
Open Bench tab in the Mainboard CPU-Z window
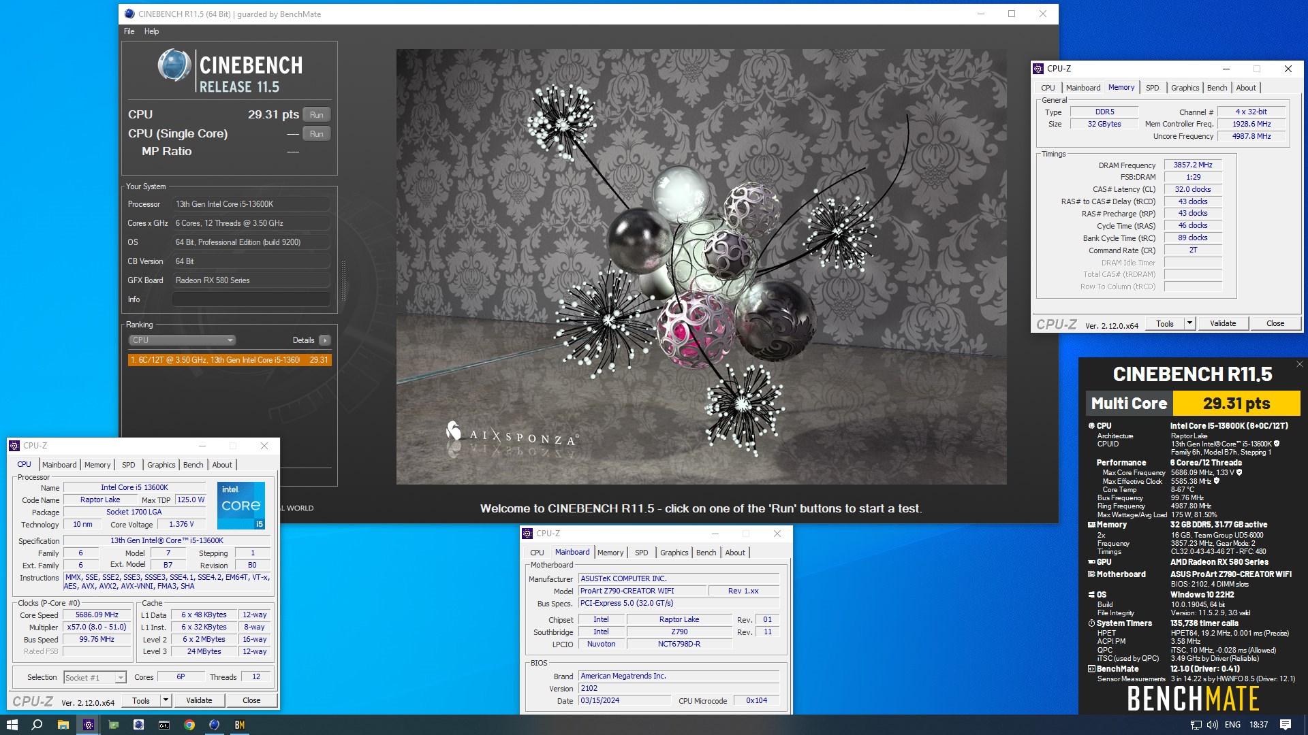(706, 553)
